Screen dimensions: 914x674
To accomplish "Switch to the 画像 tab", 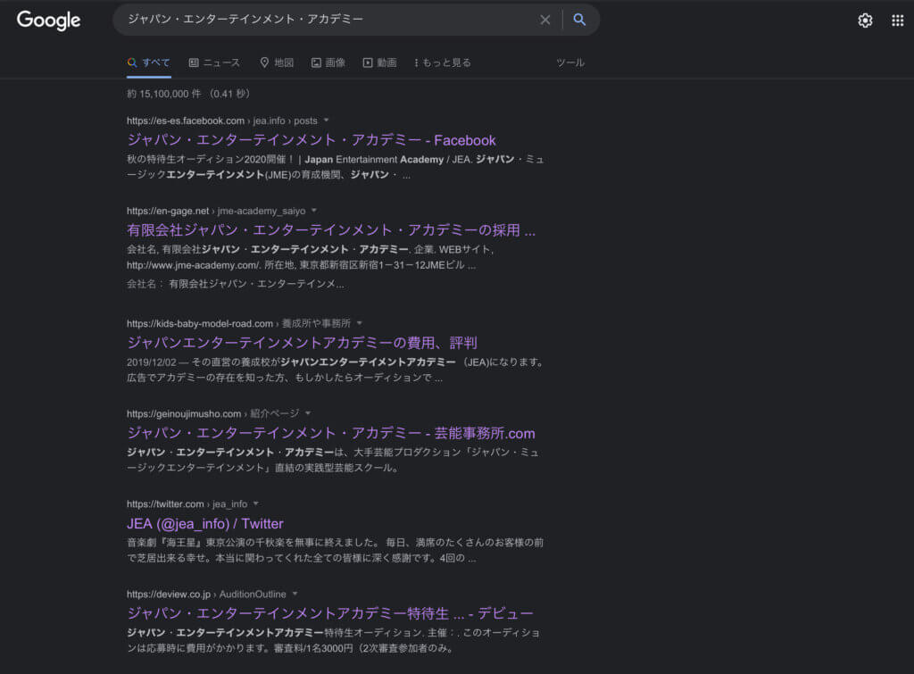I will [328, 62].
